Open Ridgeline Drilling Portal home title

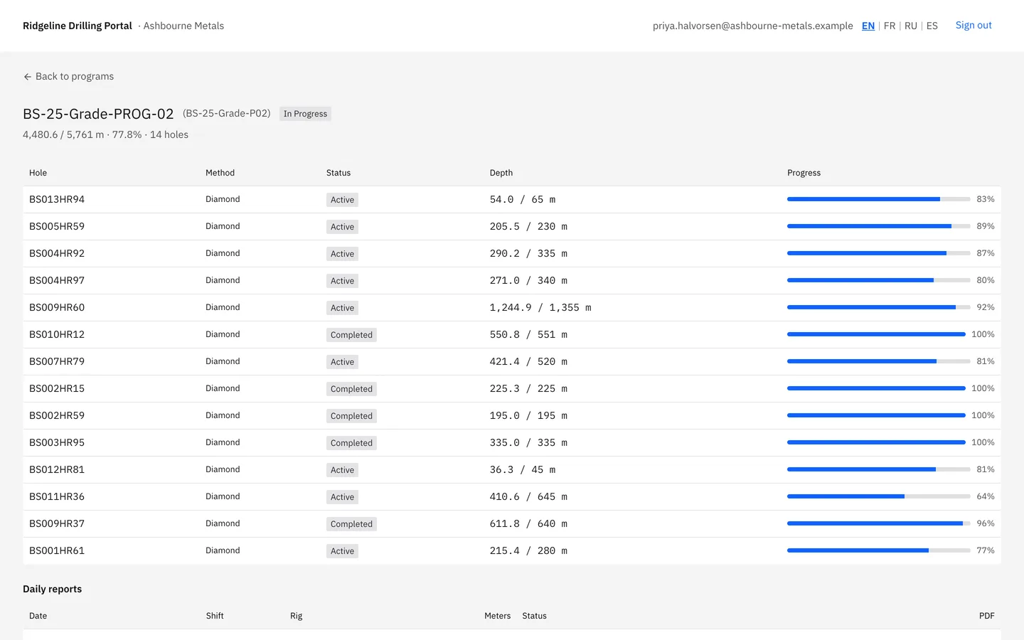(x=78, y=26)
